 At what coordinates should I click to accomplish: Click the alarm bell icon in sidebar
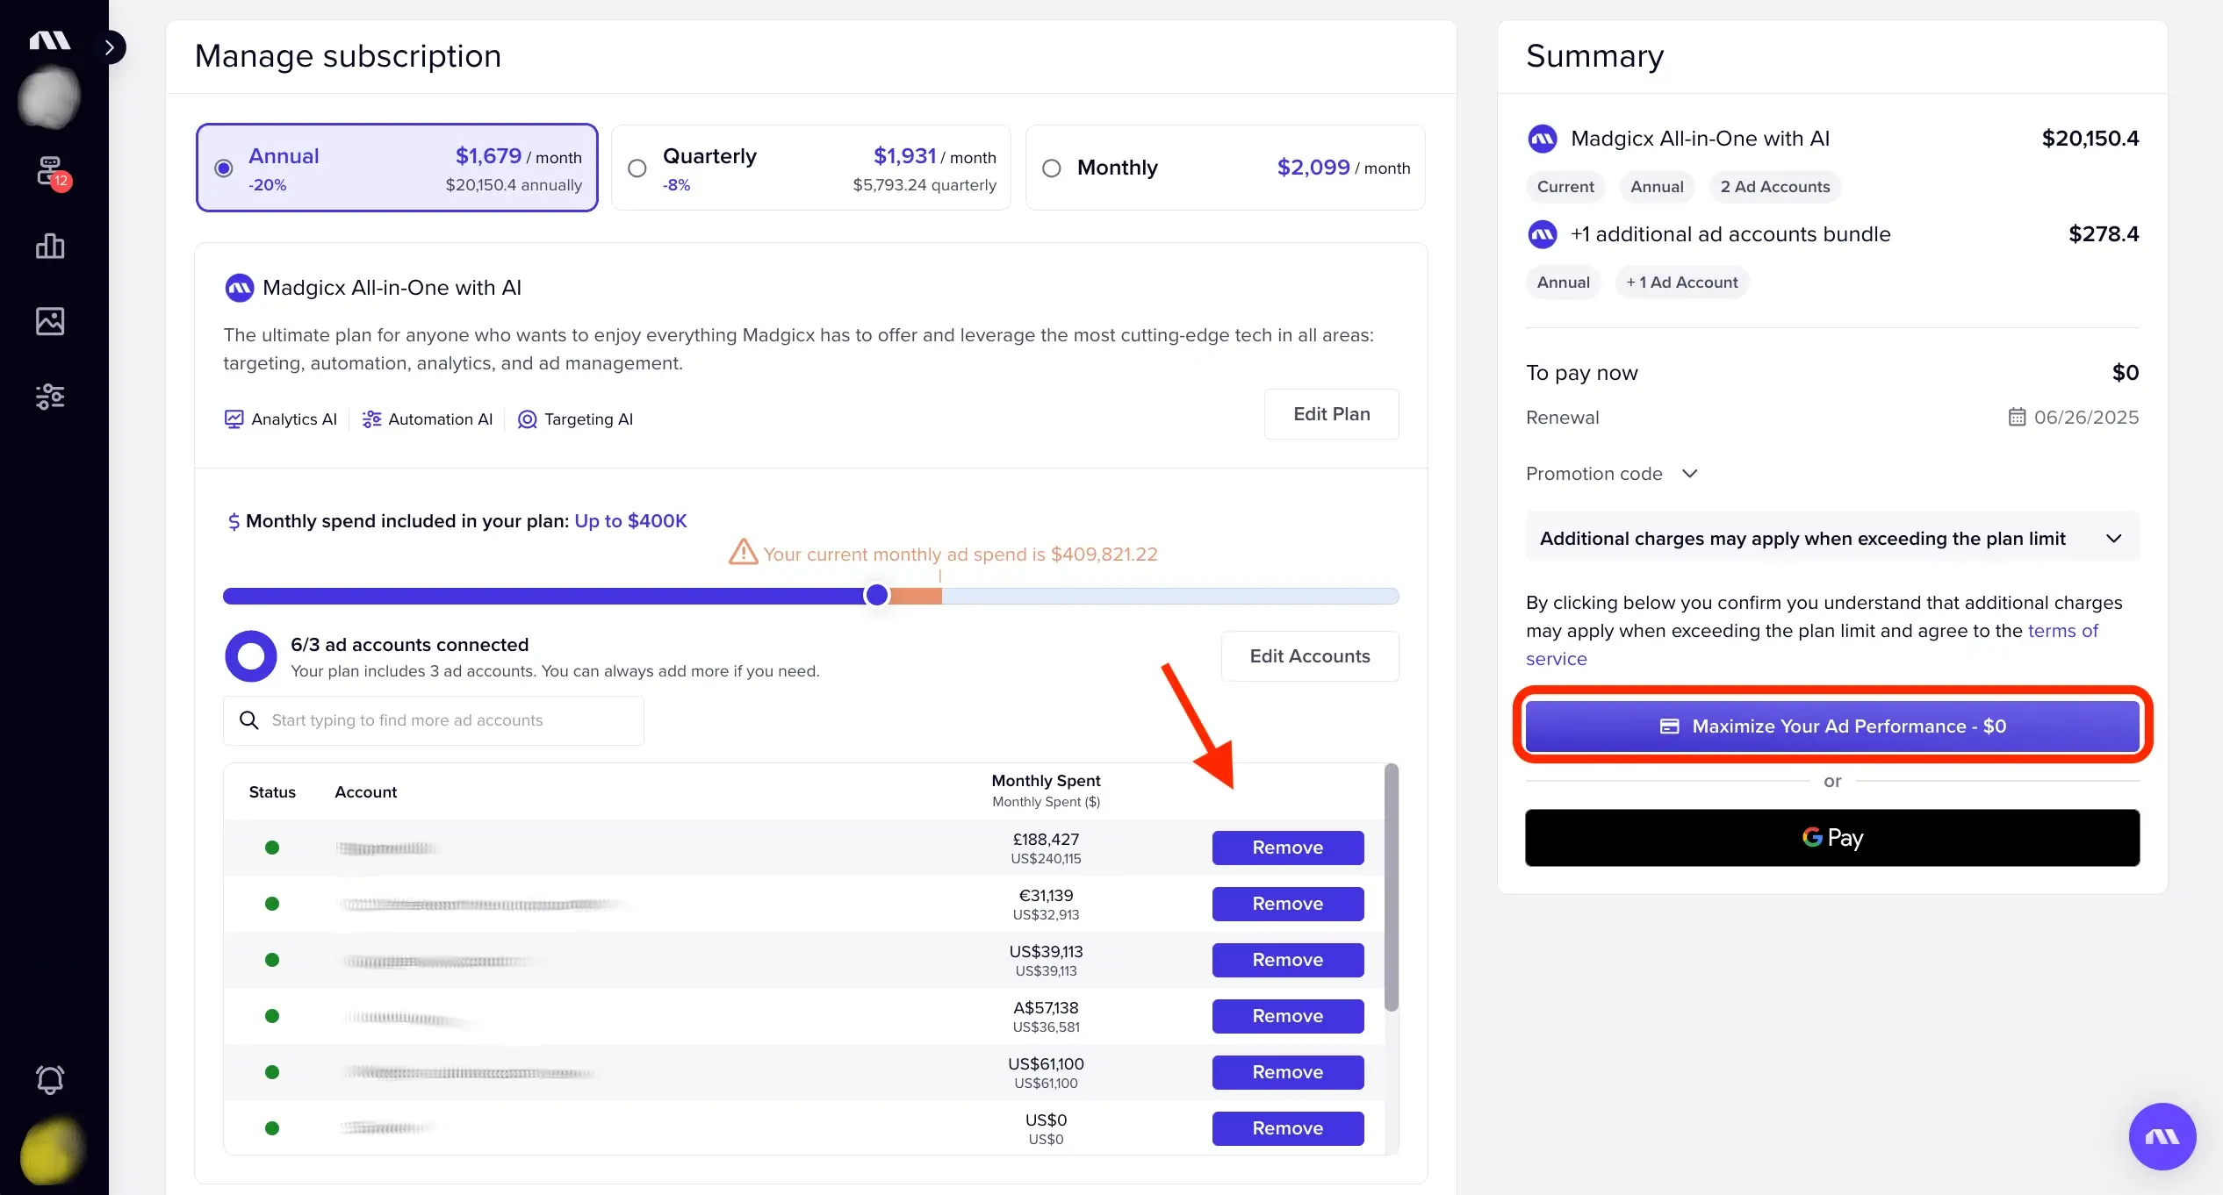[50, 1078]
